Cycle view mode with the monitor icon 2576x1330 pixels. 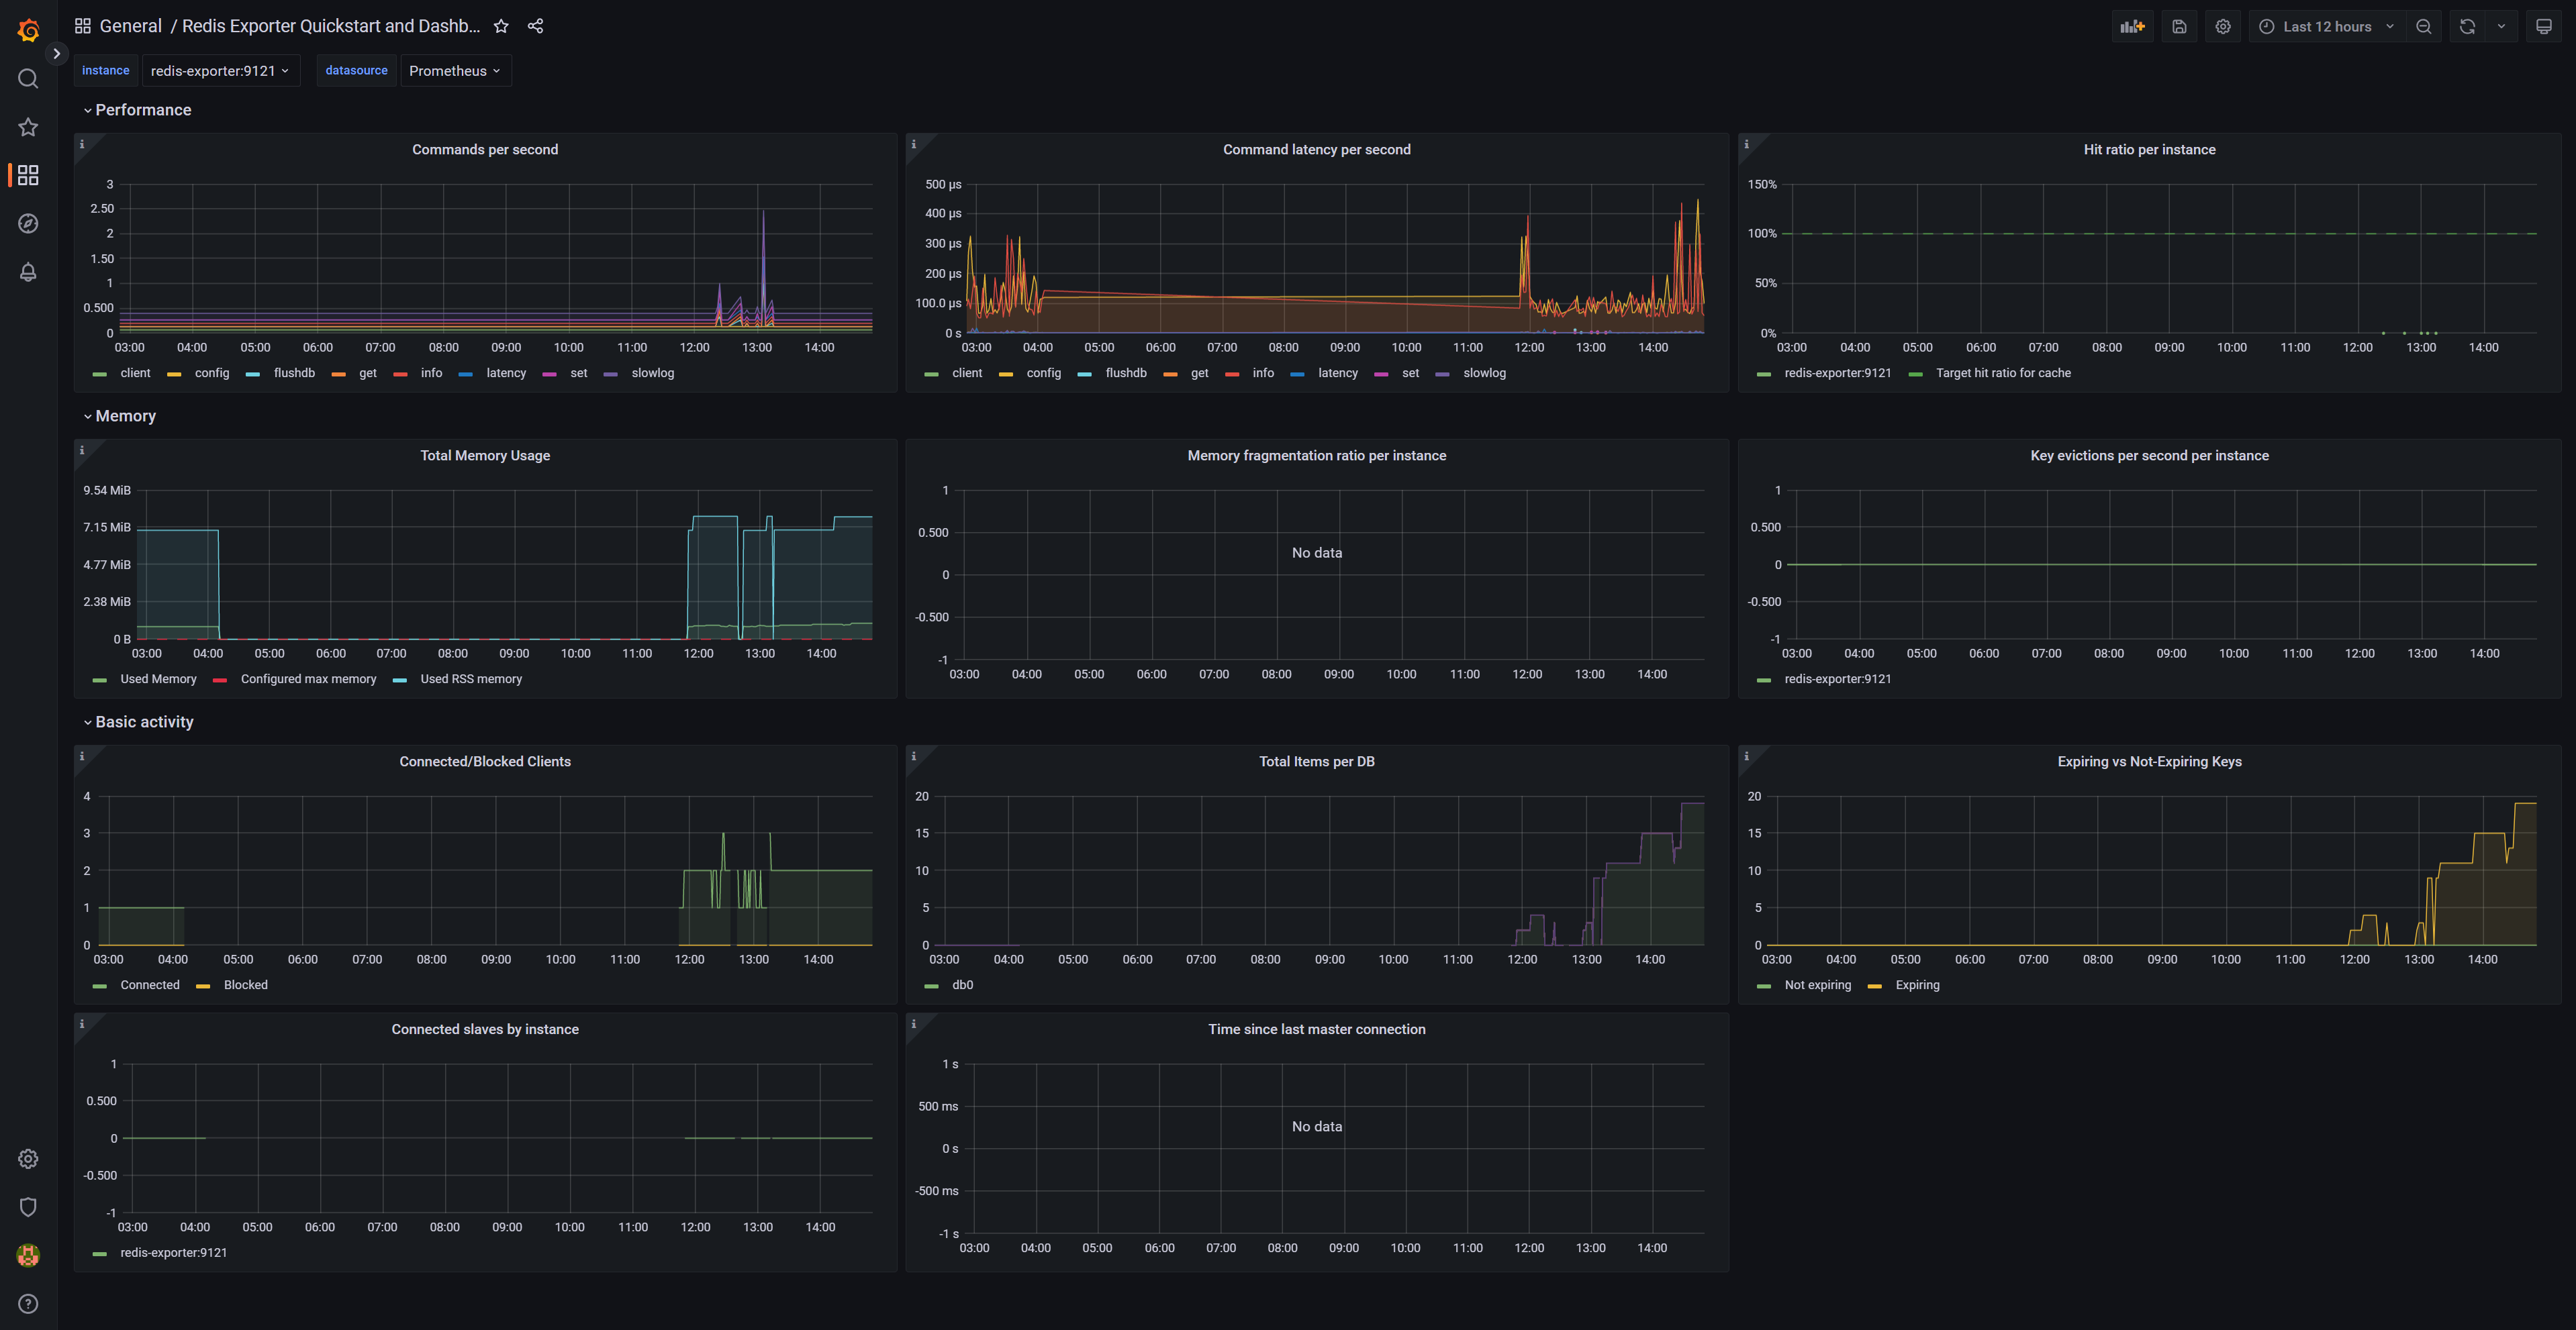click(2543, 27)
